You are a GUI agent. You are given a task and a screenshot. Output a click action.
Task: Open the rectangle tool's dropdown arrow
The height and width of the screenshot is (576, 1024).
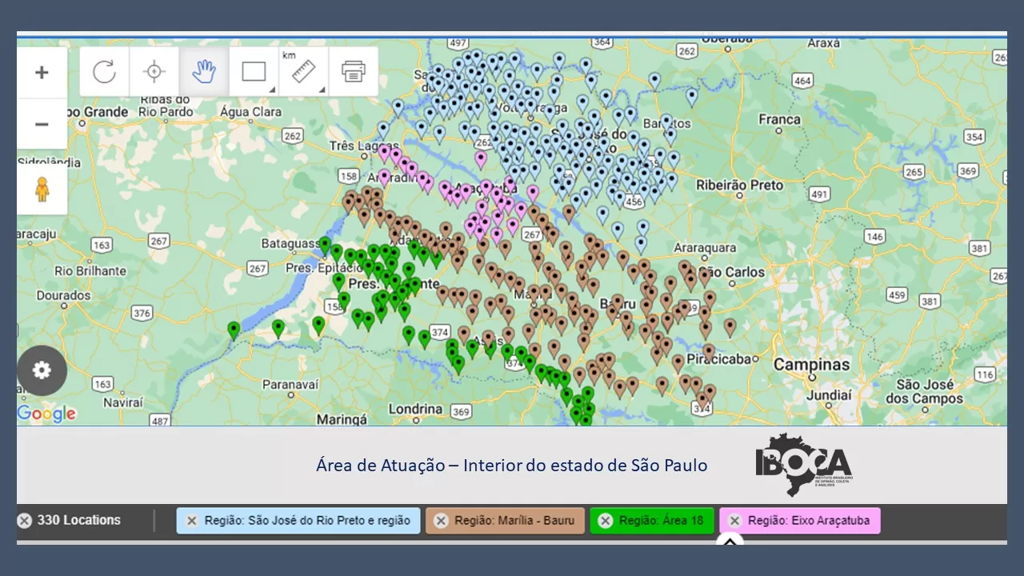pos(273,90)
